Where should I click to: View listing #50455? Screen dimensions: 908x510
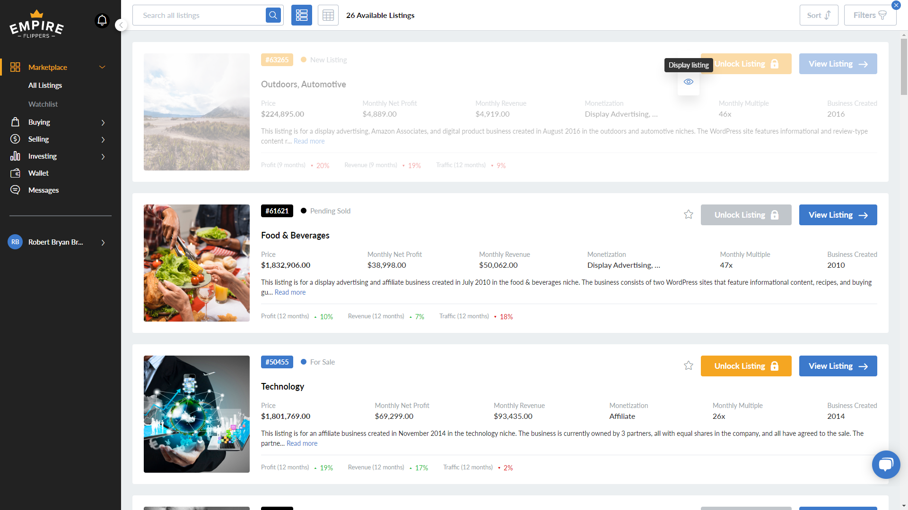(x=838, y=366)
